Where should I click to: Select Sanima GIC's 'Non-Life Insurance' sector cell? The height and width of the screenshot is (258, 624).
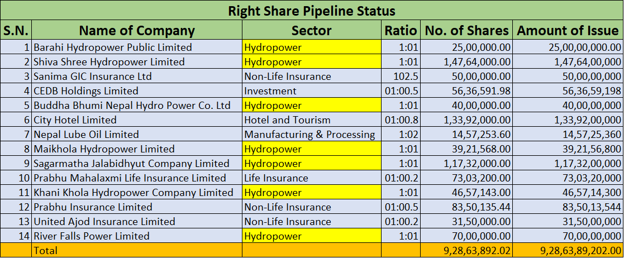[312, 76]
